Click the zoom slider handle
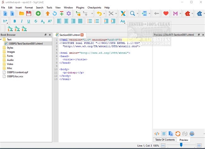The image size is (205, 149). pos(181,145)
